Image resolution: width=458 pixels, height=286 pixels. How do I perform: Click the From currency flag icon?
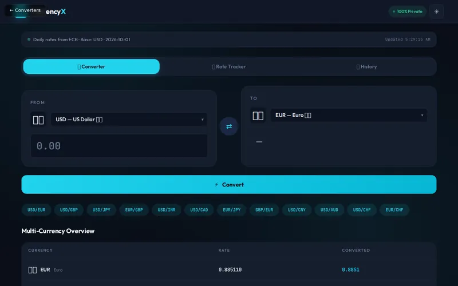pyautogui.click(x=38, y=120)
